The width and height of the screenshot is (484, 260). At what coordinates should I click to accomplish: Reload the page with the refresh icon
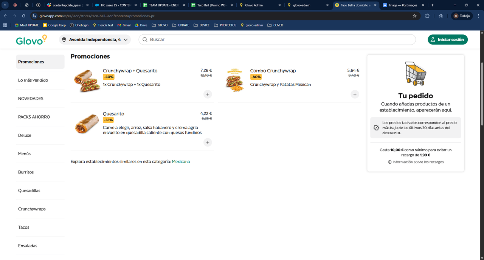click(x=23, y=16)
